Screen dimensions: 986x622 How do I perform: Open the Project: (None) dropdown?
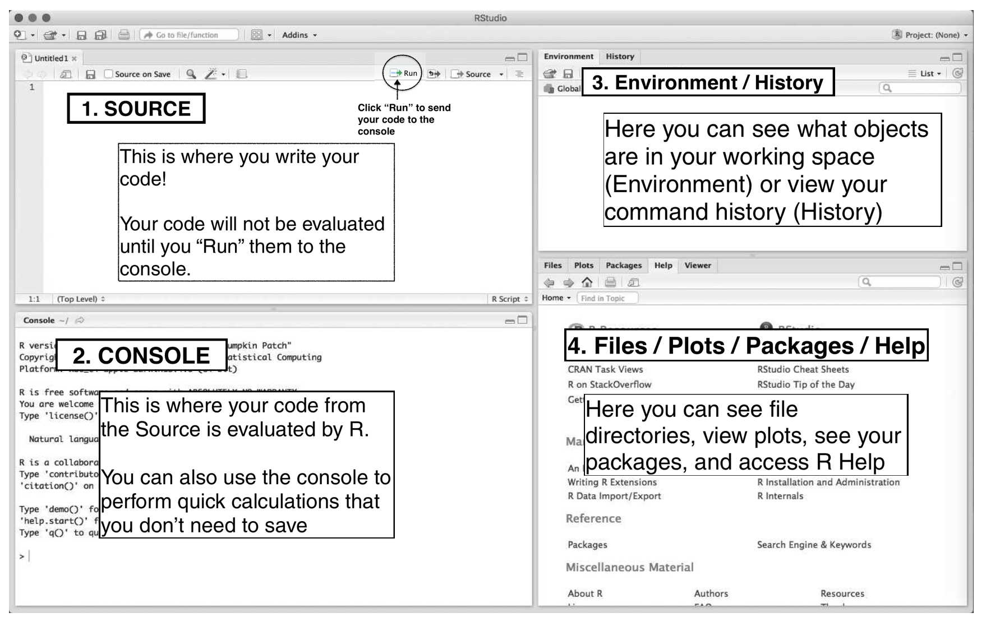(x=936, y=35)
